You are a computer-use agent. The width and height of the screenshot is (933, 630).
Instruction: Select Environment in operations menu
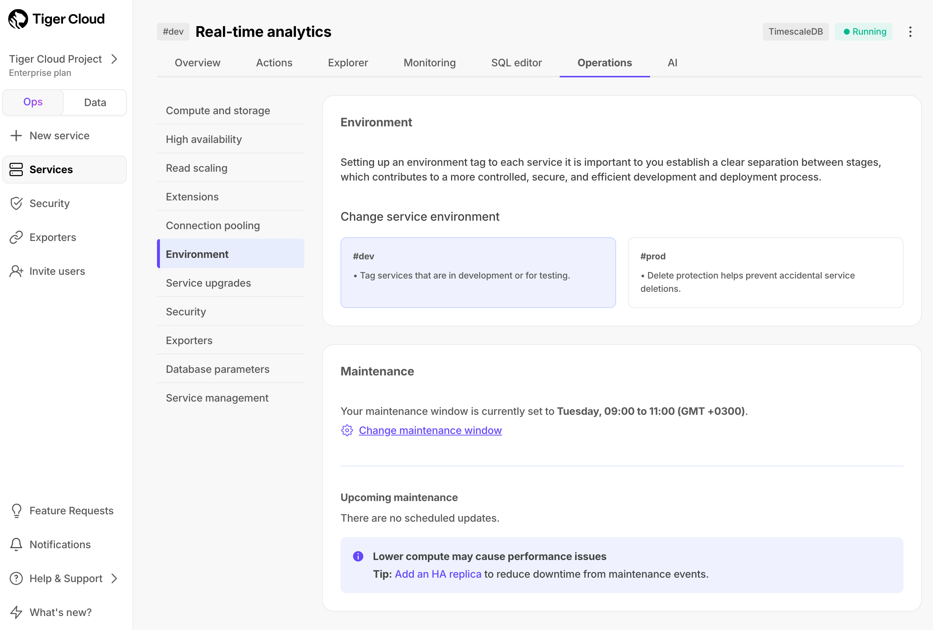tap(230, 254)
